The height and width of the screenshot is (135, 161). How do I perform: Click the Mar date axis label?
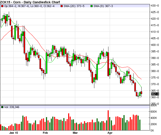(x=75, y=133)
